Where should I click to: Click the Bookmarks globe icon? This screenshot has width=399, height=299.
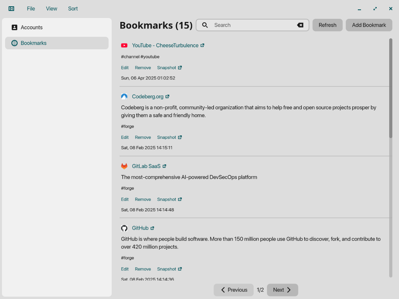tap(15, 43)
